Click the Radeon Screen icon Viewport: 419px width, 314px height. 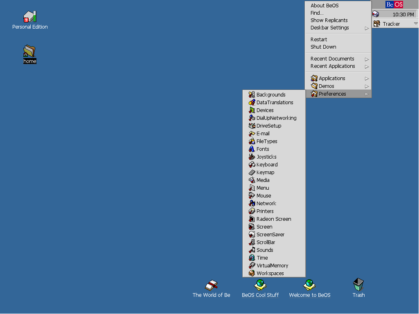point(252,219)
